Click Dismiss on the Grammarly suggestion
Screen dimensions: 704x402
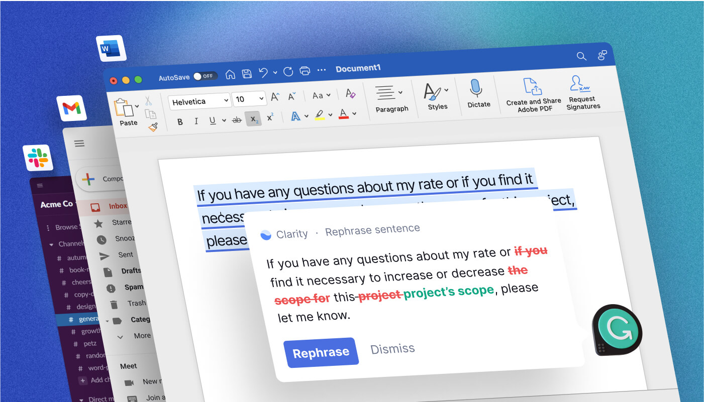click(392, 348)
